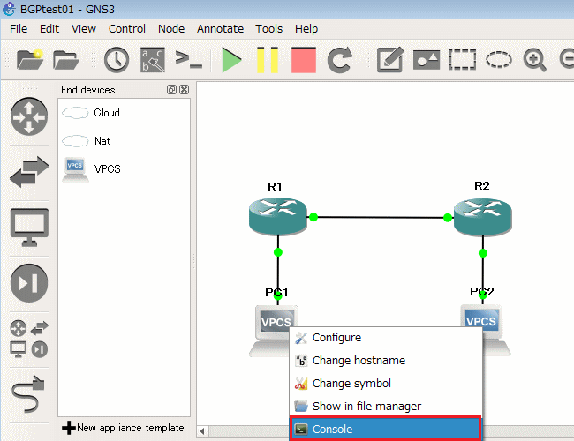This screenshot has width=574, height=441.
Task: Click the Zoom in magnifier icon
Action: click(534, 60)
